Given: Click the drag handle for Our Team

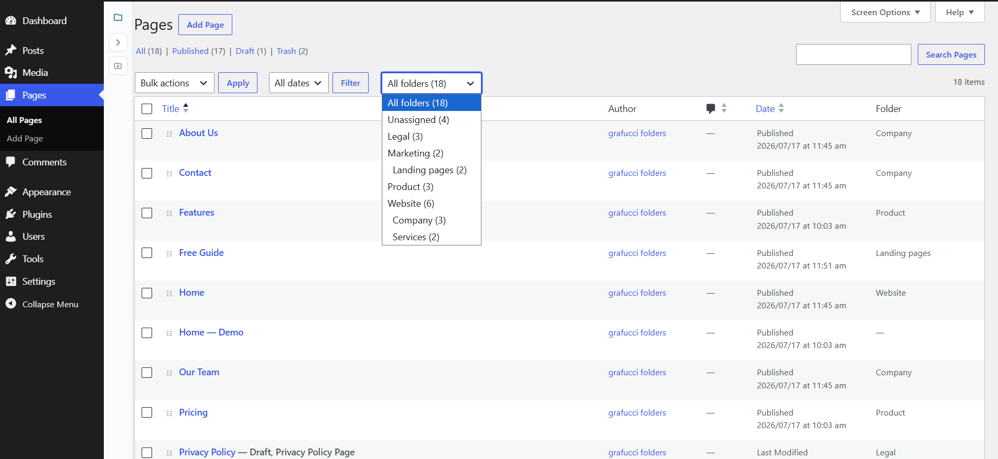Looking at the screenshot, I should pos(169,373).
